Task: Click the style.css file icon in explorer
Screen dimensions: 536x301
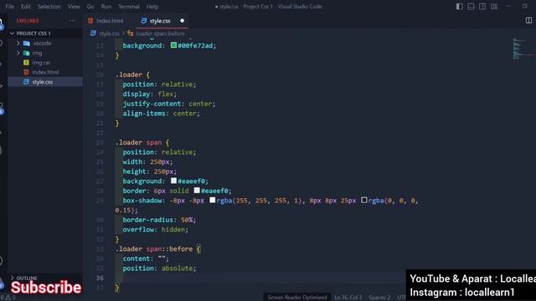Action: 26,82
